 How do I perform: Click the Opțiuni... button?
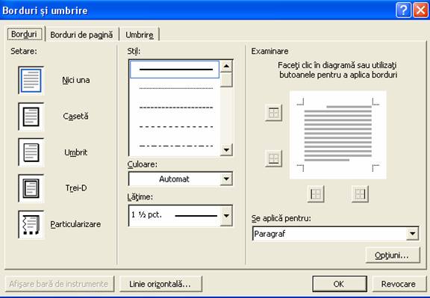[x=393, y=255]
